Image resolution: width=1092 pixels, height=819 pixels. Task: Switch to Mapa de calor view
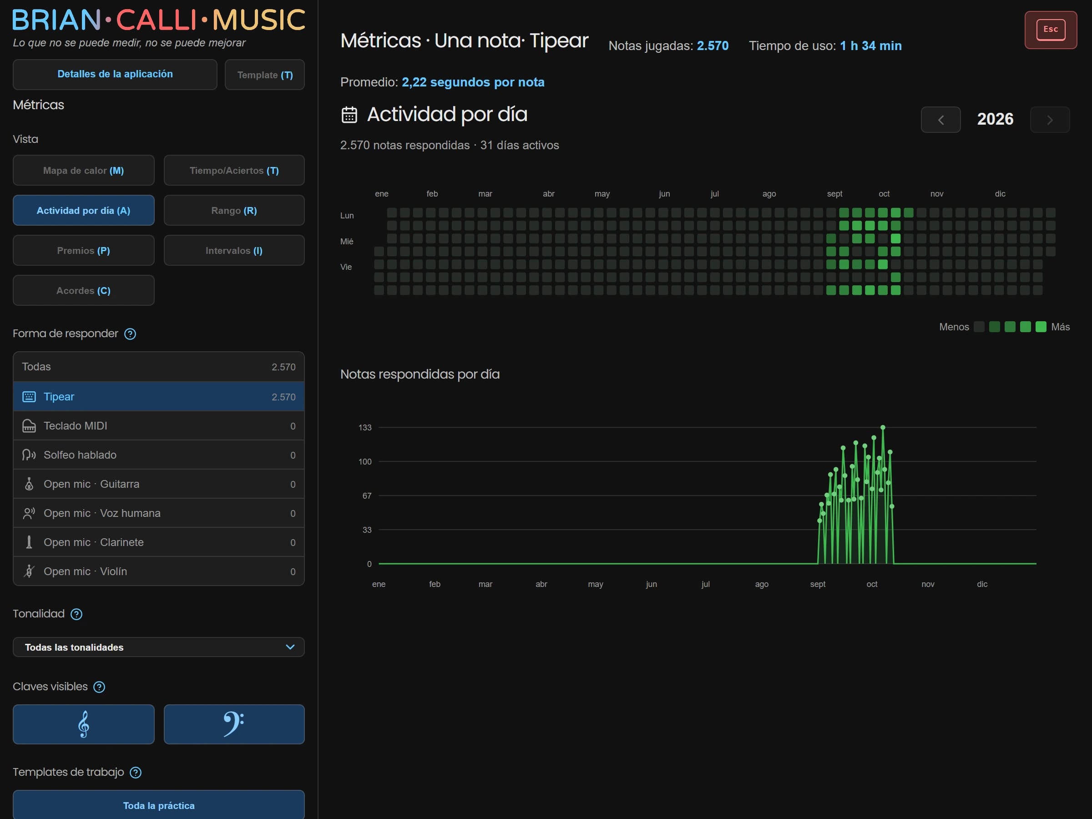click(x=83, y=171)
